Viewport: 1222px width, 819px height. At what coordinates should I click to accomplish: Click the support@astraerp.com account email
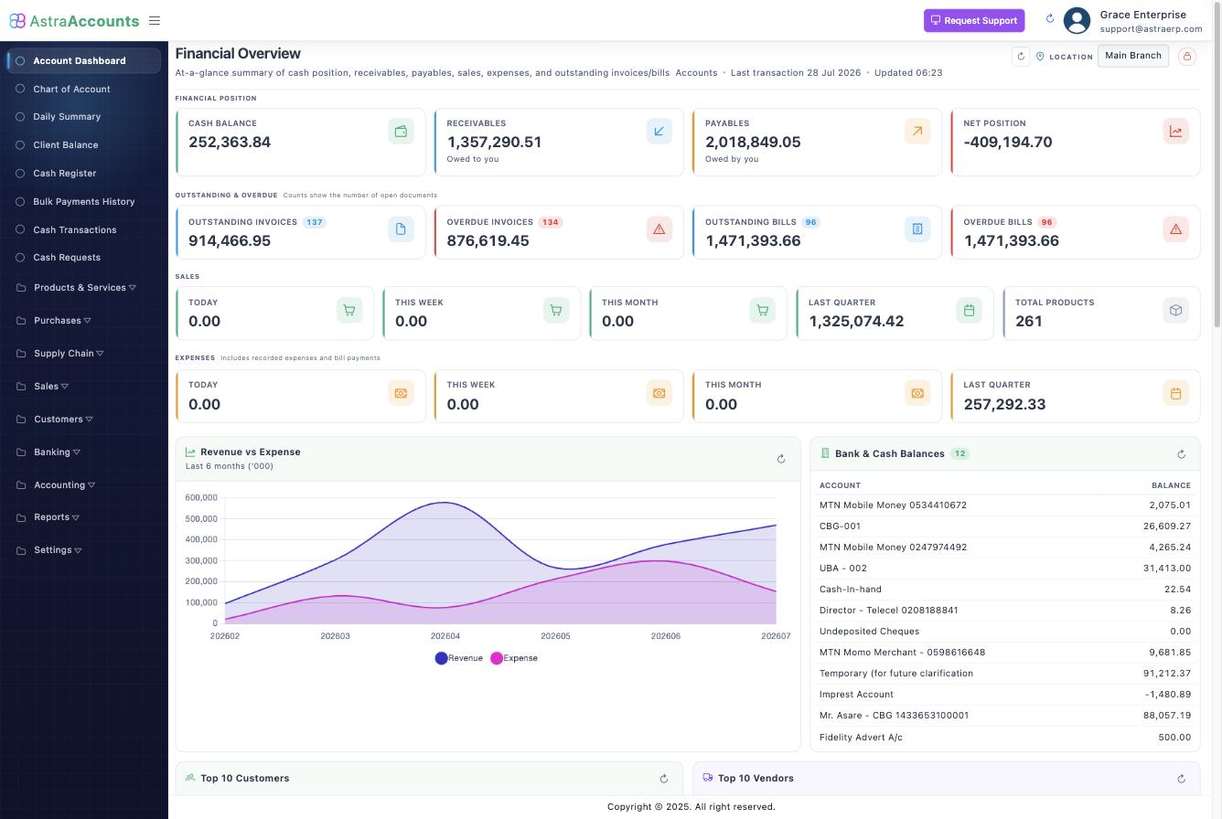pos(1151,29)
